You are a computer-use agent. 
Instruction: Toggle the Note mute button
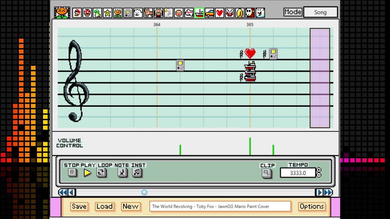click(x=122, y=172)
